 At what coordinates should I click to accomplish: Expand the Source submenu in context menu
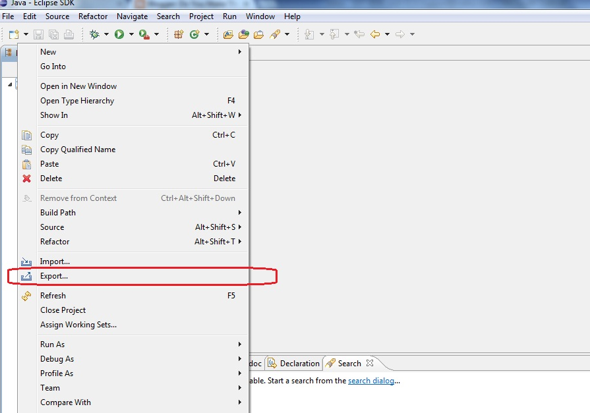coord(133,227)
